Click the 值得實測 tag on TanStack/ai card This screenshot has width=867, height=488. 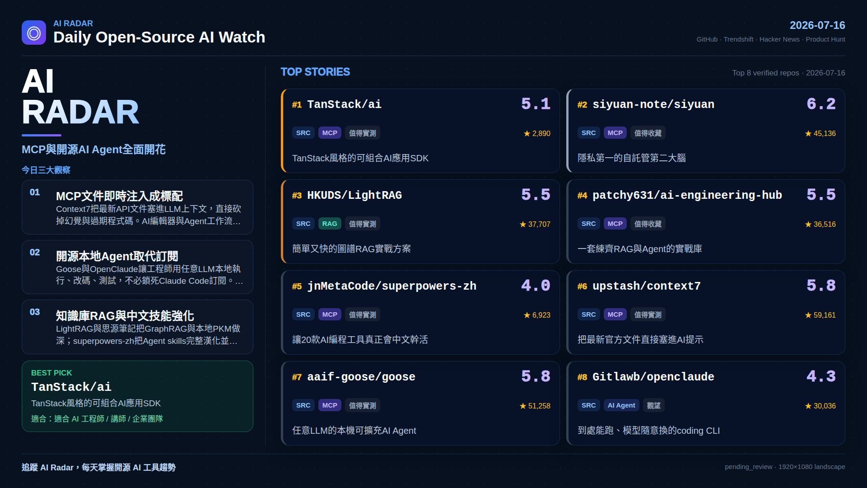click(x=363, y=133)
